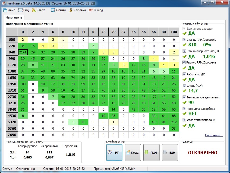Click the Файл disk icon

coord(5,10)
